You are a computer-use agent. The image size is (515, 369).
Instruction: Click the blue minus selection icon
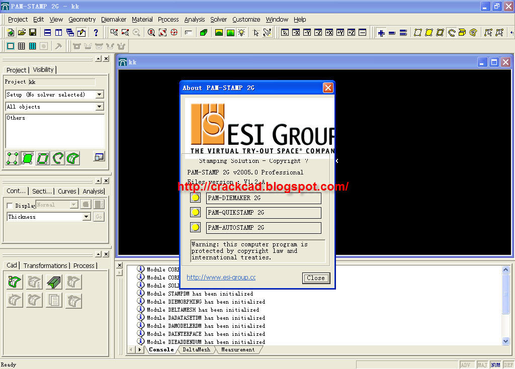[x=392, y=33]
